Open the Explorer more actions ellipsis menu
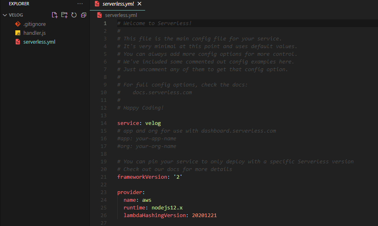Image resolution: width=378 pixels, height=226 pixels. click(80, 4)
